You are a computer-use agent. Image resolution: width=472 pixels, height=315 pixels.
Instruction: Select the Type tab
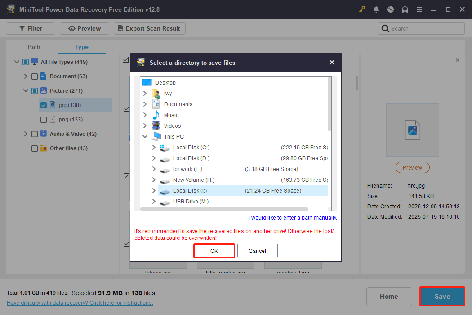tap(81, 47)
